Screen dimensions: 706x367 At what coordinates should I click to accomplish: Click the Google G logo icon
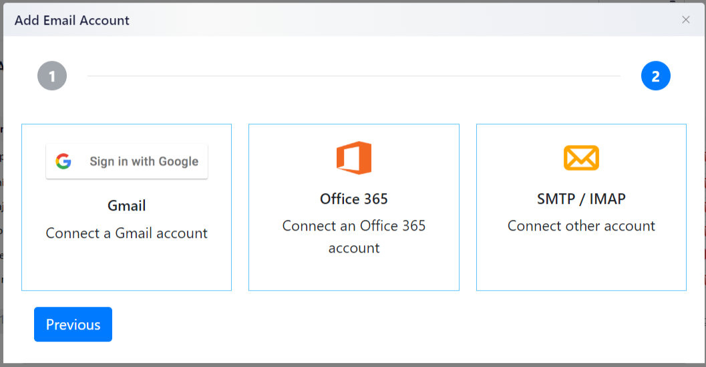coord(63,161)
